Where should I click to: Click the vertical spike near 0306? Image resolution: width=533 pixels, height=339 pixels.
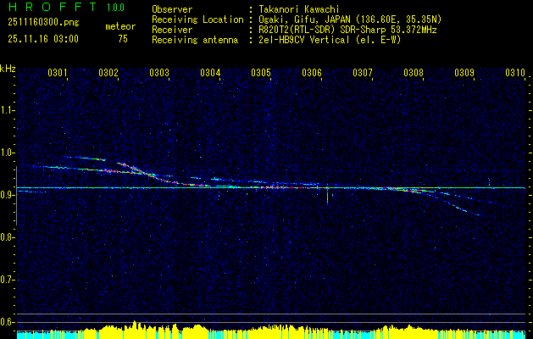tap(328, 194)
